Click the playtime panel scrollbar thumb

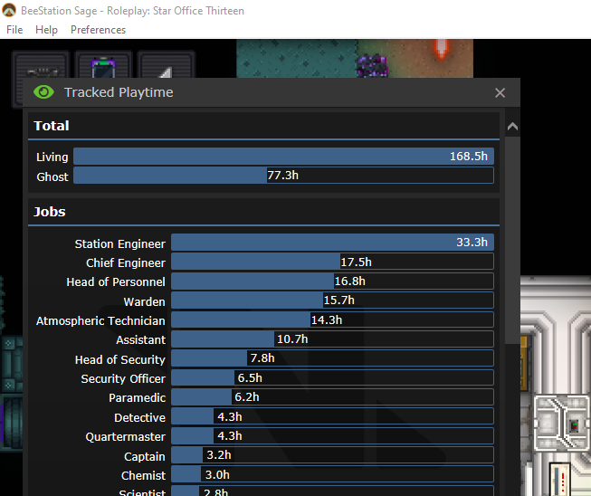point(512,240)
